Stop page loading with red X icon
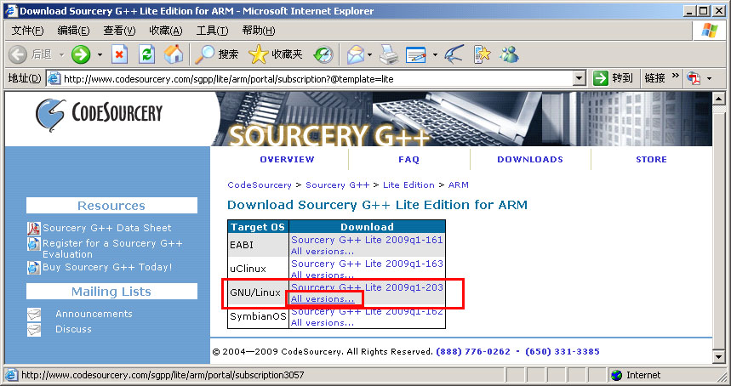Image resolution: width=731 pixels, height=386 pixels. (119, 55)
